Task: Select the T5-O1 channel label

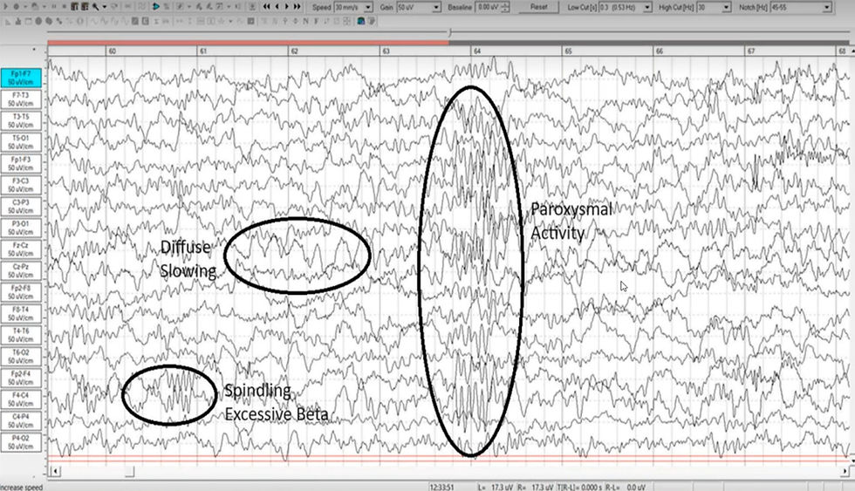Action: click(21, 142)
